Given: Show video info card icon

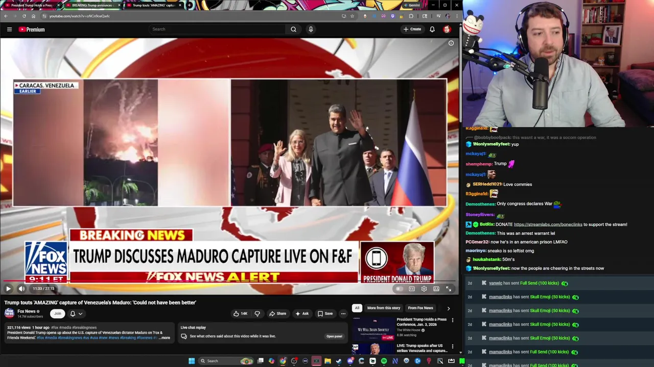Looking at the screenshot, I should pos(451,43).
